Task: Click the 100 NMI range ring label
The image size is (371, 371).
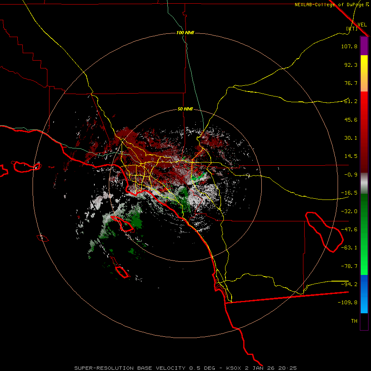Action: tap(185, 33)
